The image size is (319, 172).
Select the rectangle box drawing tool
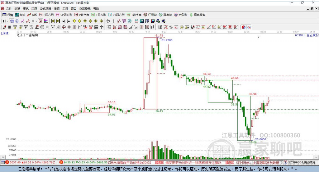pos(109,27)
